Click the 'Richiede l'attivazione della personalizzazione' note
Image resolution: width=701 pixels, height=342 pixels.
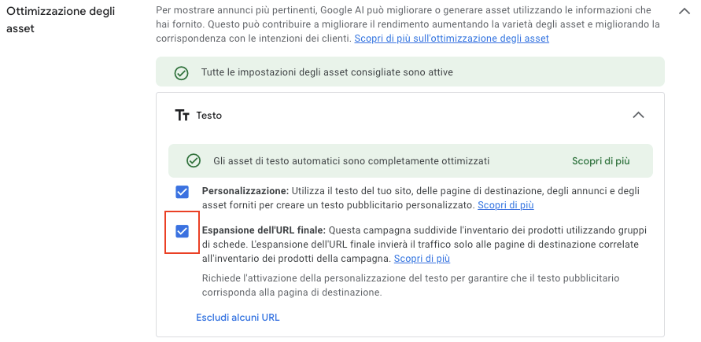click(x=411, y=285)
